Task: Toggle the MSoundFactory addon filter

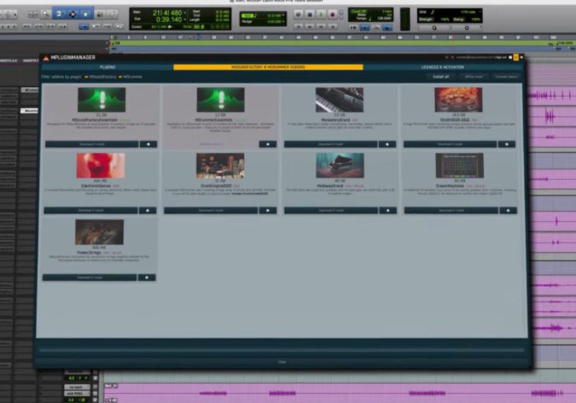Action: (x=100, y=77)
